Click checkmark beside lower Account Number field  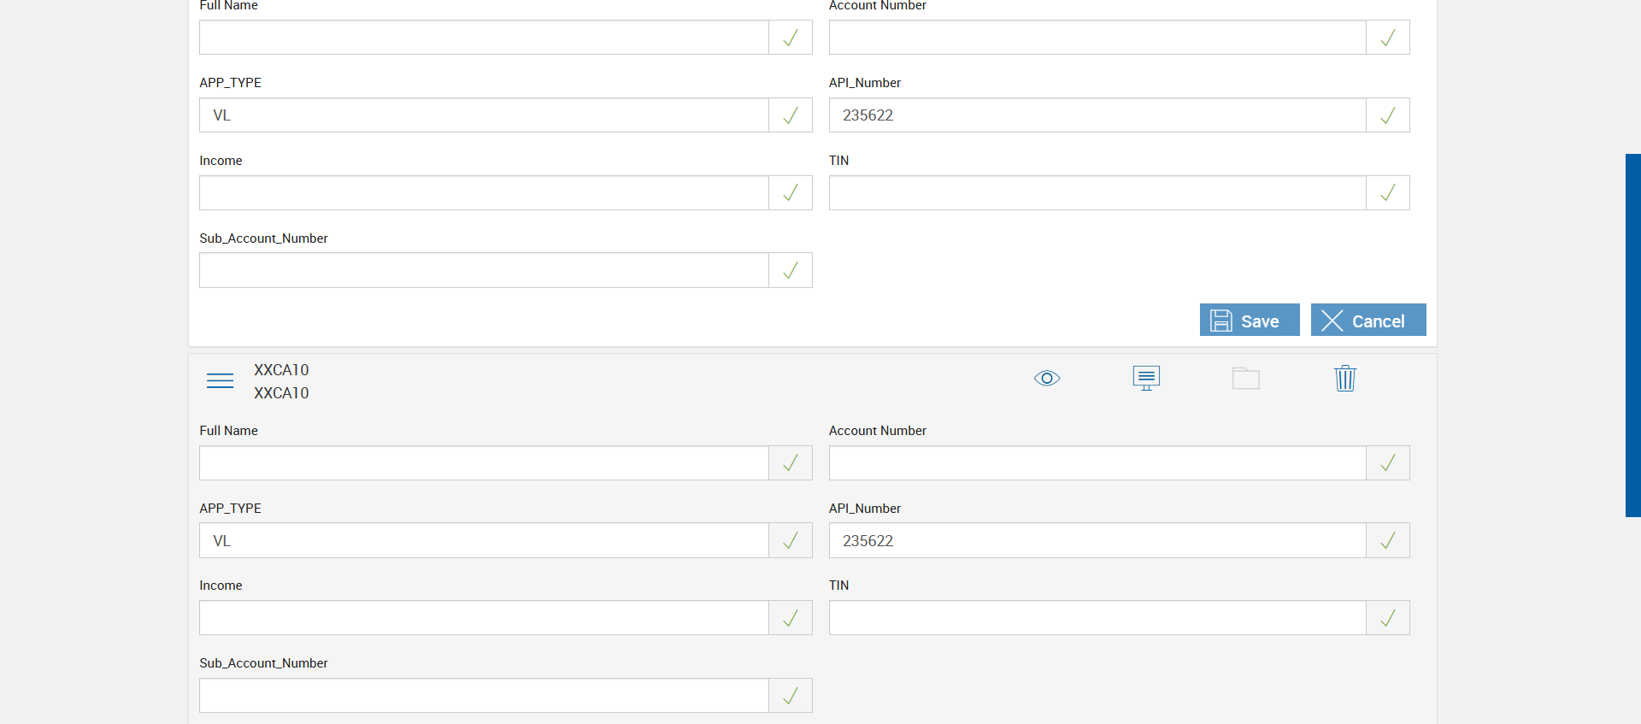tap(1387, 463)
